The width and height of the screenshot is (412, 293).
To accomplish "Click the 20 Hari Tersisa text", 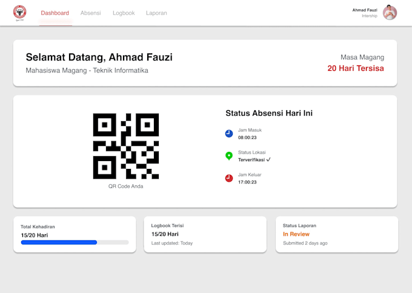I will click(x=356, y=68).
